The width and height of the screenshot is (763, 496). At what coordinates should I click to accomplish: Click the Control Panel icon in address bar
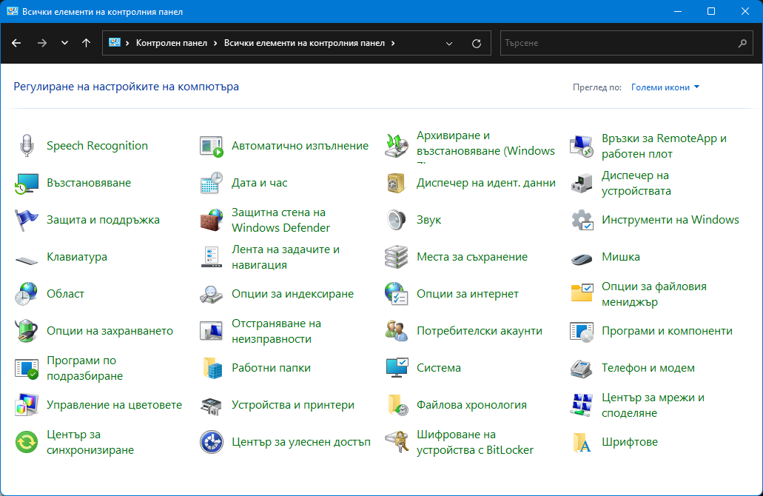point(115,42)
